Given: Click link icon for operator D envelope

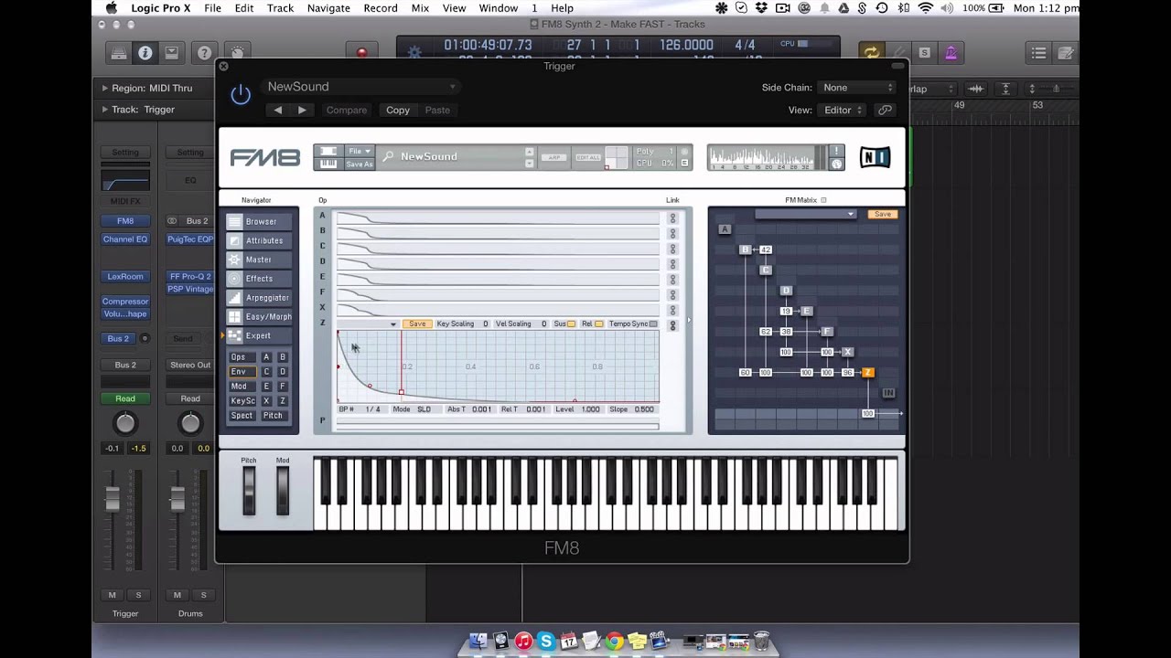Looking at the screenshot, I should pyautogui.click(x=672, y=264).
